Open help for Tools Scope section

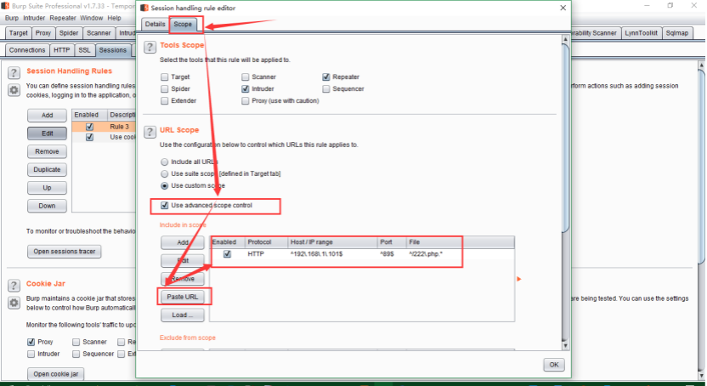tap(150, 47)
